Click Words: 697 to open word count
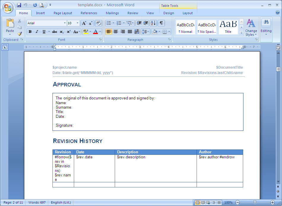This screenshot has height=206, width=282. pyautogui.click(x=37, y=202)
